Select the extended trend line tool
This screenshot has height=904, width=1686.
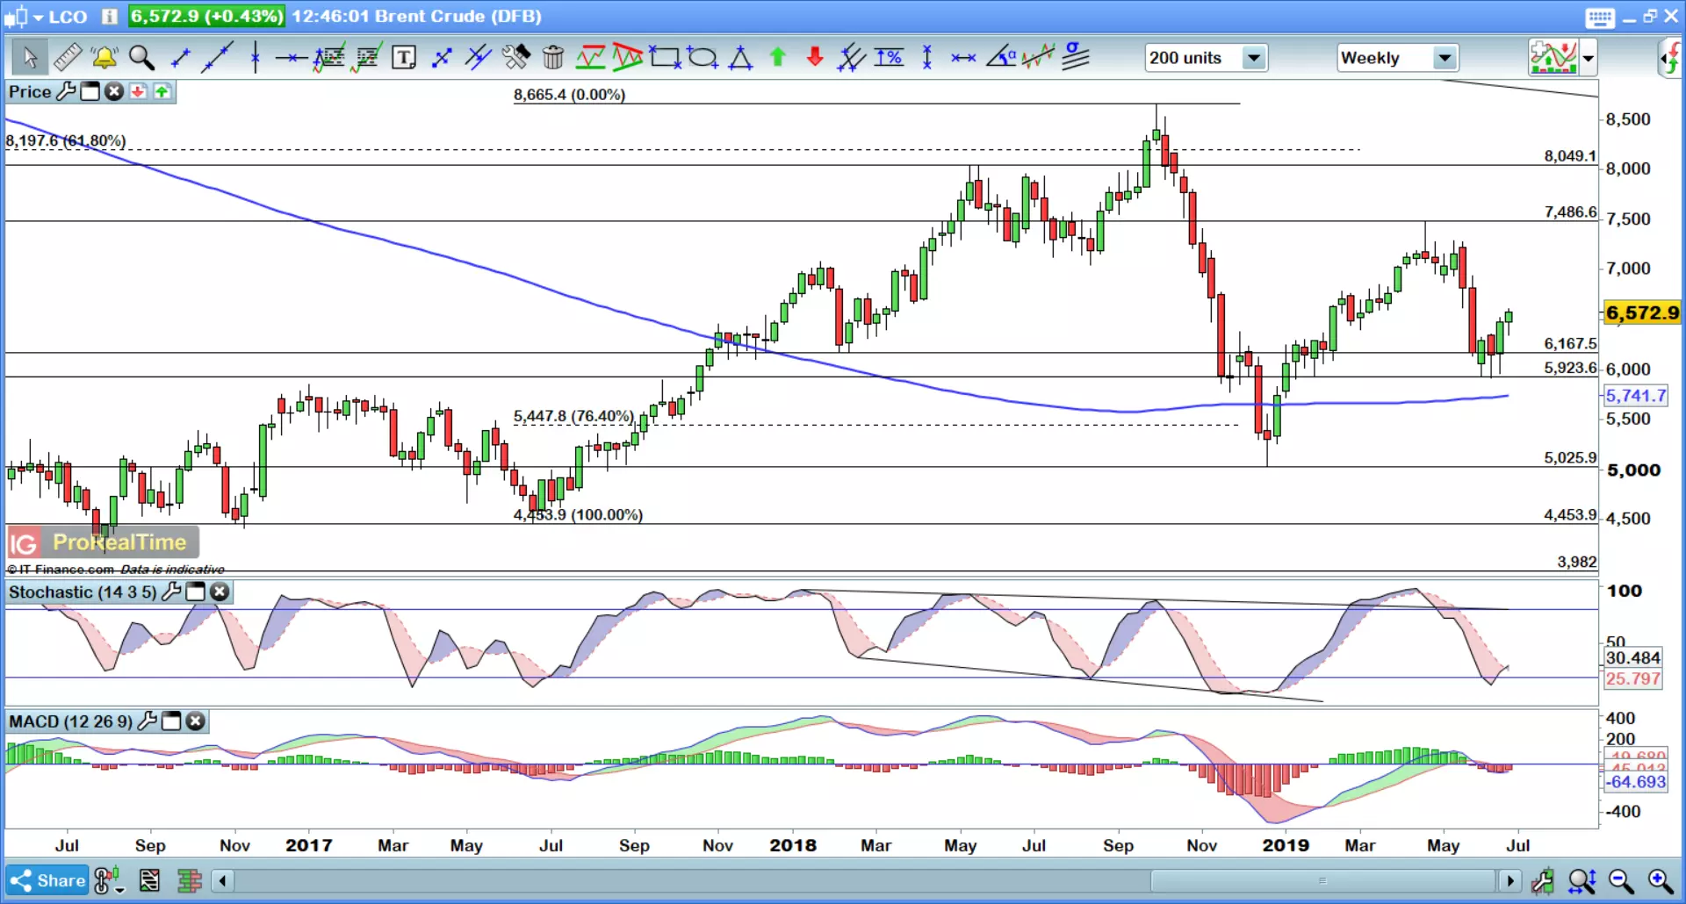coord(217,58)
